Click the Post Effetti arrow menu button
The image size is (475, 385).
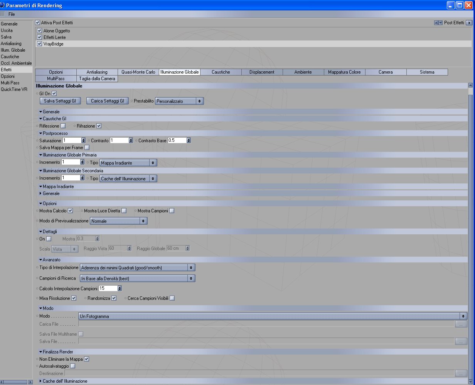469,23
